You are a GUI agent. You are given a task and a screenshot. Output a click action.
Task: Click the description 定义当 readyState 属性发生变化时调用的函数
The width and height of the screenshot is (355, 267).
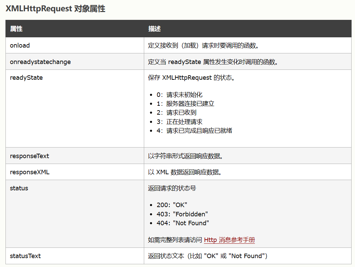pos(213,62)
